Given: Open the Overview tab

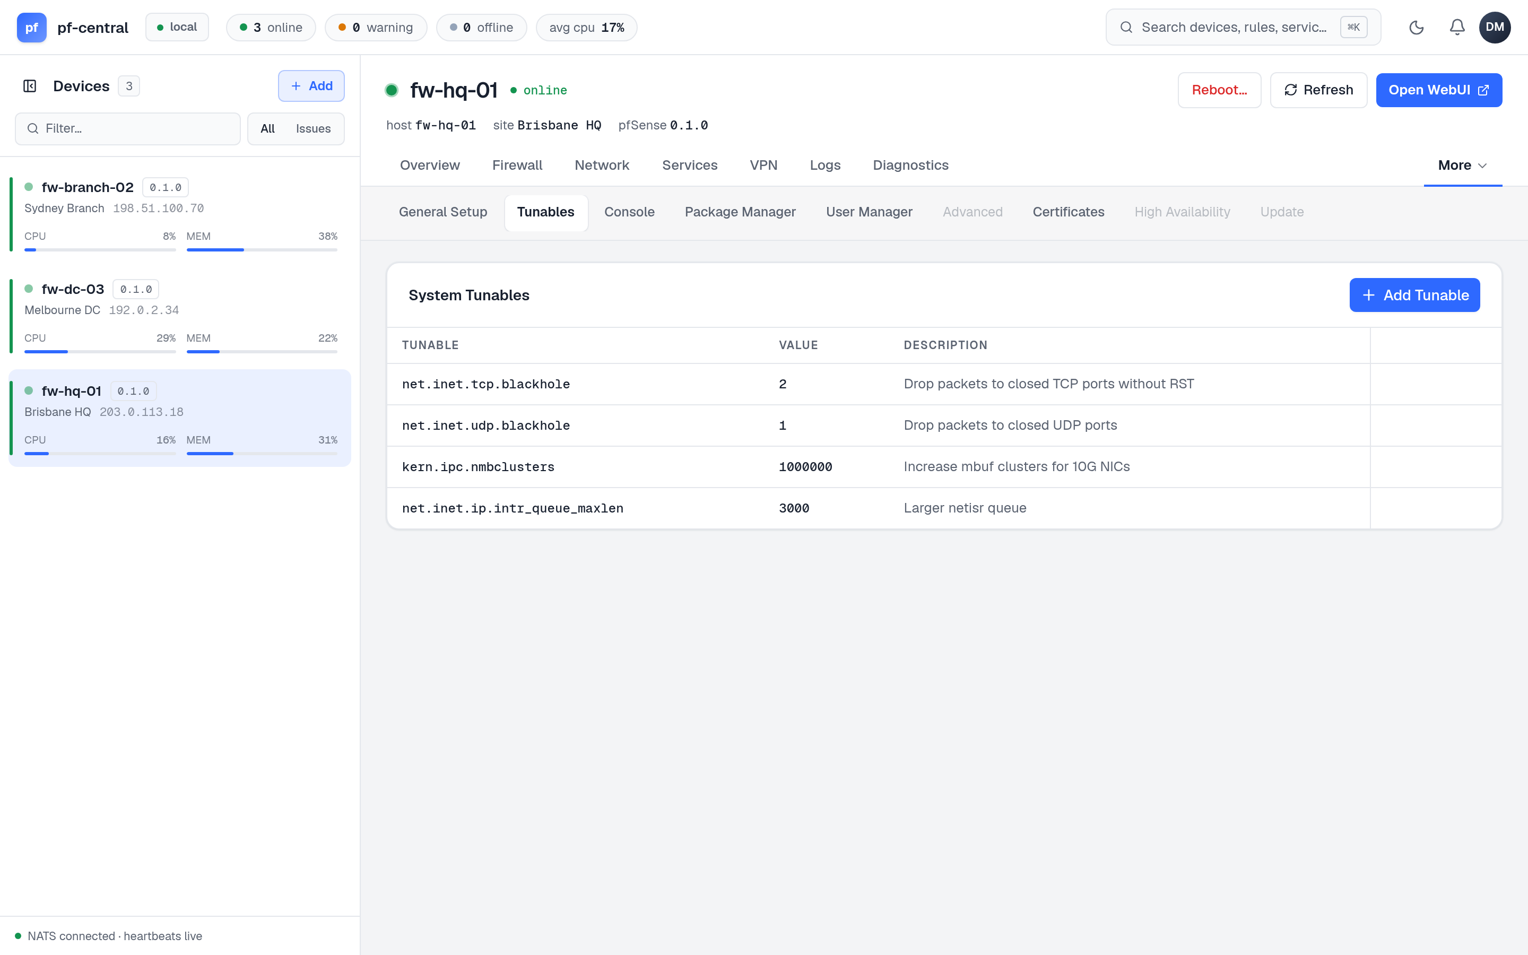Looking at the screenshot, I should (430, 166).
